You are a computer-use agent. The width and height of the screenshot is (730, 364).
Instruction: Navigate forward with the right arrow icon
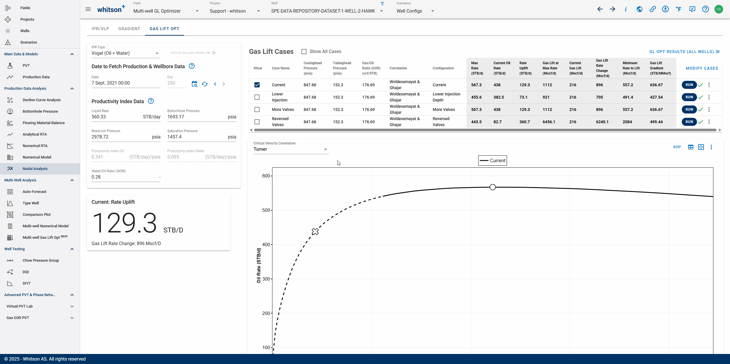pyautogui.click(x=613, y=9)
